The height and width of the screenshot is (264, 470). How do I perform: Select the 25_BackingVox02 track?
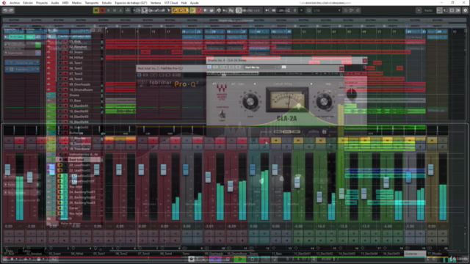(82, 197)
